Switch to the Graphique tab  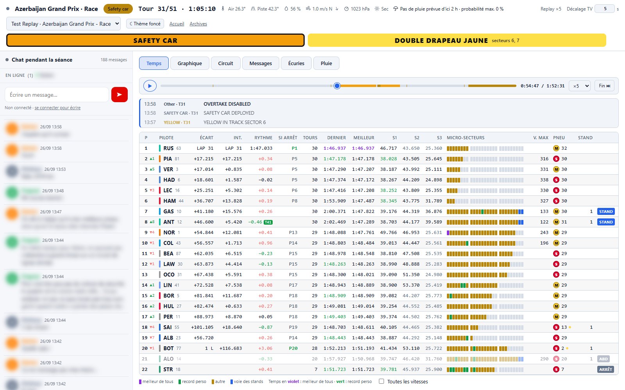point(190,63)
